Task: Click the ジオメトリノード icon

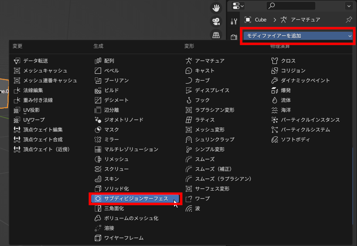Action: [98, 120]
